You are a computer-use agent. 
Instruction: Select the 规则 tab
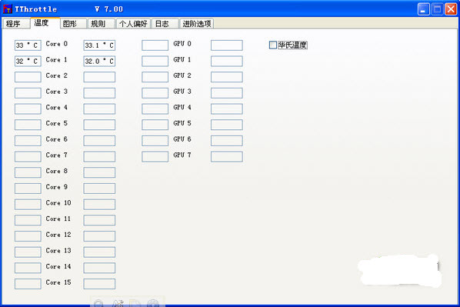tap(102, 24)
